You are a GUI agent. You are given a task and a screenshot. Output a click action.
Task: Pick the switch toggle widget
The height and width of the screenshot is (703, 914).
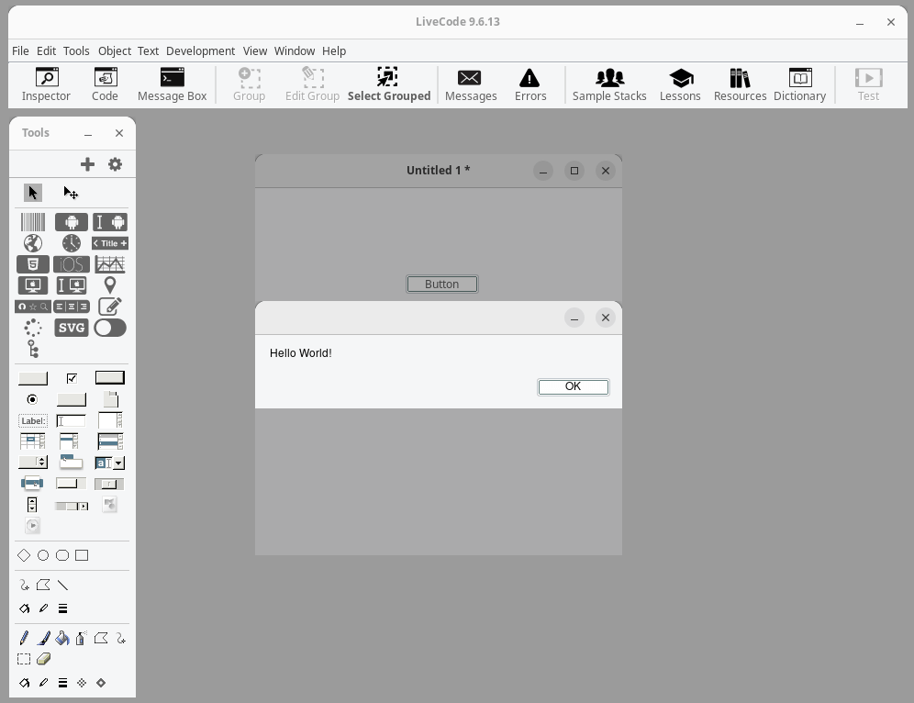tap(109, 328)
